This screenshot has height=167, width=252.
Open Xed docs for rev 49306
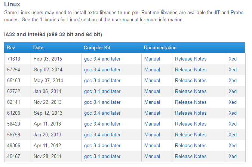[233, 146]
